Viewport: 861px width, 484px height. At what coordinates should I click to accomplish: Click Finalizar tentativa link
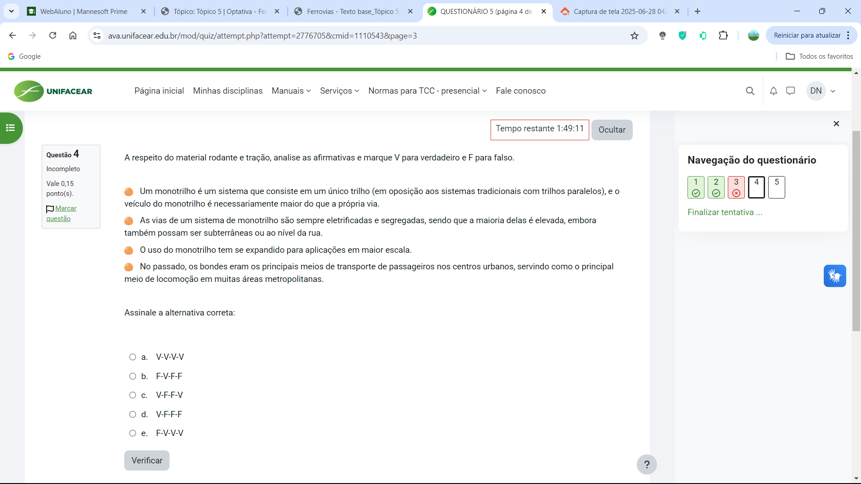pyautogui.click(x=725, y=212)
